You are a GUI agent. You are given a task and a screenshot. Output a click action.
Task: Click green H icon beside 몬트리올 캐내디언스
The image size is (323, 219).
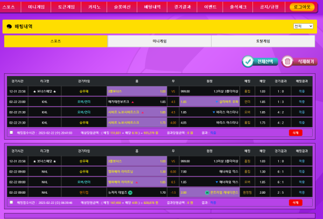pyautogui.click(x=207, y=192)
